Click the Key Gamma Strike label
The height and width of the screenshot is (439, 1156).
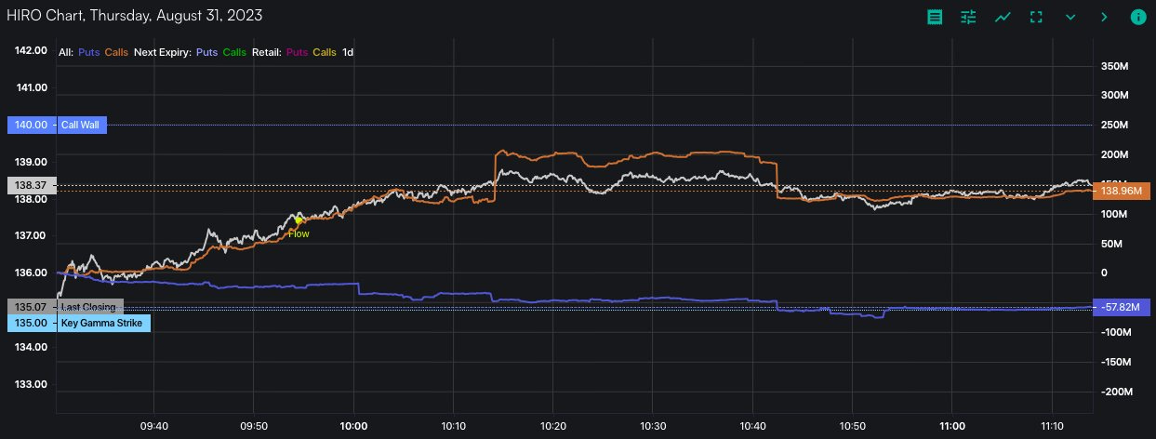click(x=102, y=323)
